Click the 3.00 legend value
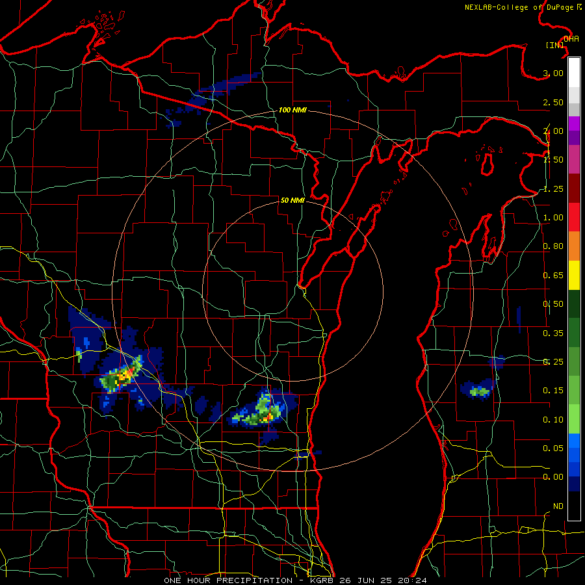Image resolution: width=585 pixels, height=585 pixels. (x=553, y=73)
